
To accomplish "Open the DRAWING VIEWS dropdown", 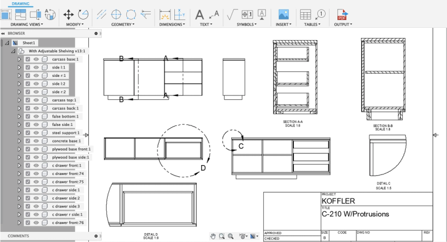I will point(27,25).
